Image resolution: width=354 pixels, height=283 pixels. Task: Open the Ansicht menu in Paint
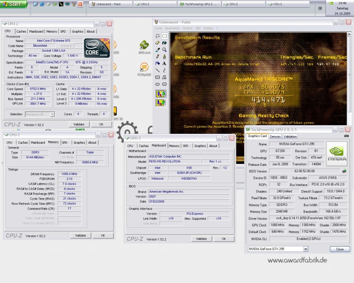(188, 28)
